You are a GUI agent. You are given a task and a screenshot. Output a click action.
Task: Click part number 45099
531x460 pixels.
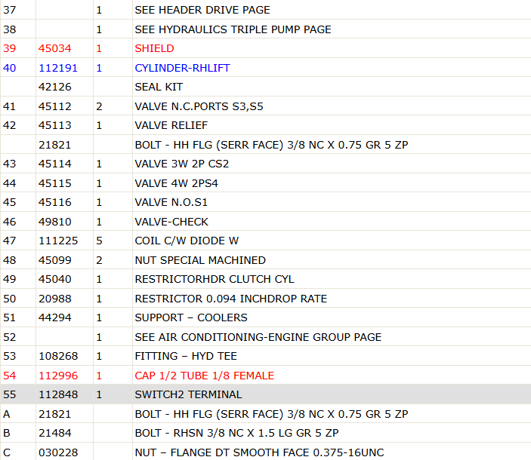55,260
